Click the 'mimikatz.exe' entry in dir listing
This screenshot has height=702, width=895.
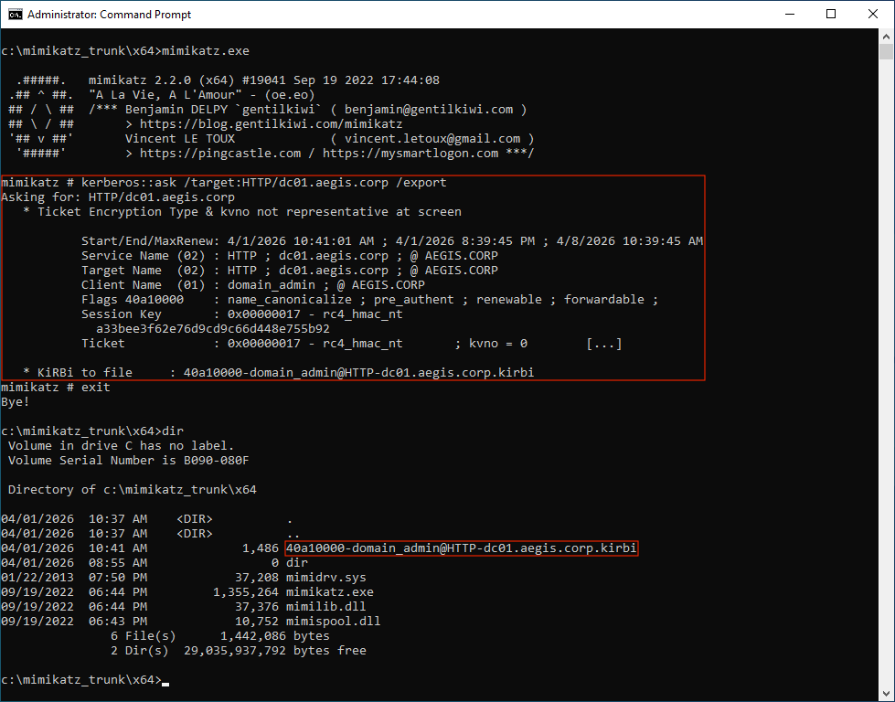[x=330, y=591]
